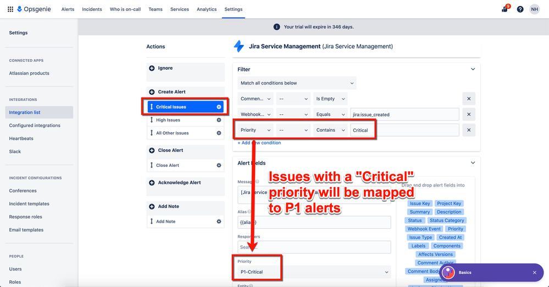Open Incident templates settings
The image size is (549, 287).
point(29,204)
